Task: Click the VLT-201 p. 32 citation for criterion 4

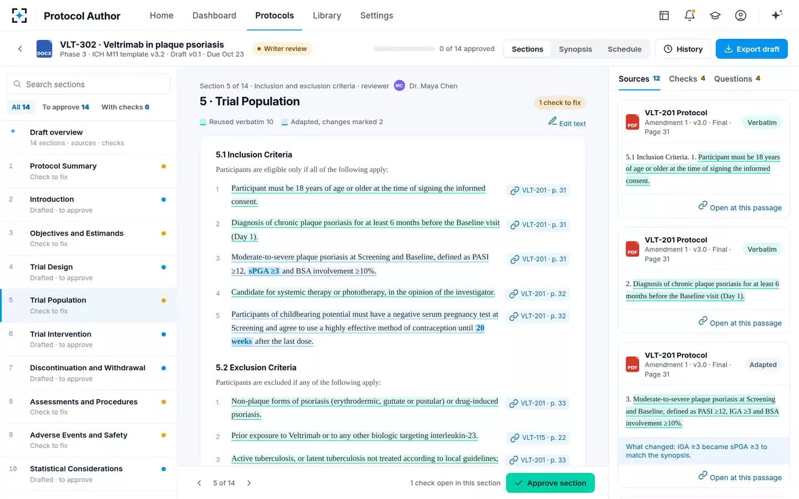Action: (538, 294)
